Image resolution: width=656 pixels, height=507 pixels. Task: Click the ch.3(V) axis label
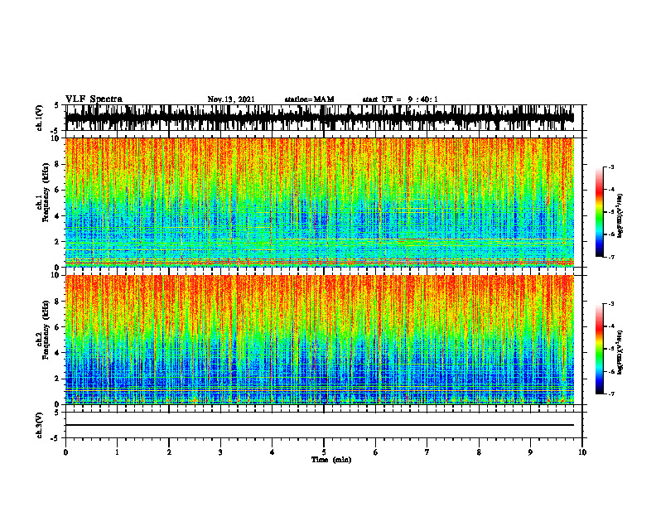pyautogui.click(x=40, y=425)
